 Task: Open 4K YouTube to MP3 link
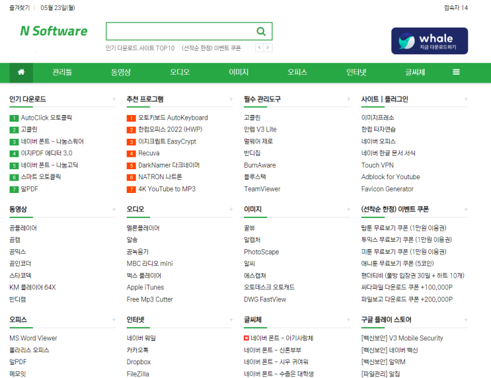pyautogui.click(x=167, y=189)
